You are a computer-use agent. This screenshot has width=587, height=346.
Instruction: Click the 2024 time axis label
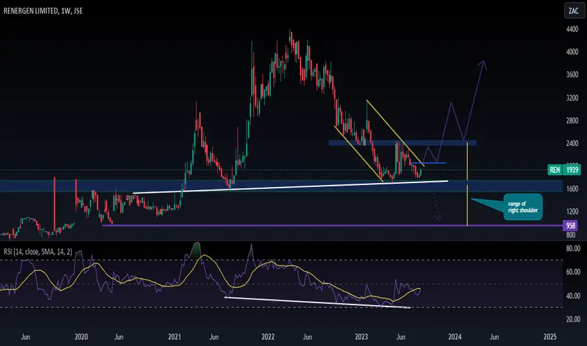tap(455, 337)
